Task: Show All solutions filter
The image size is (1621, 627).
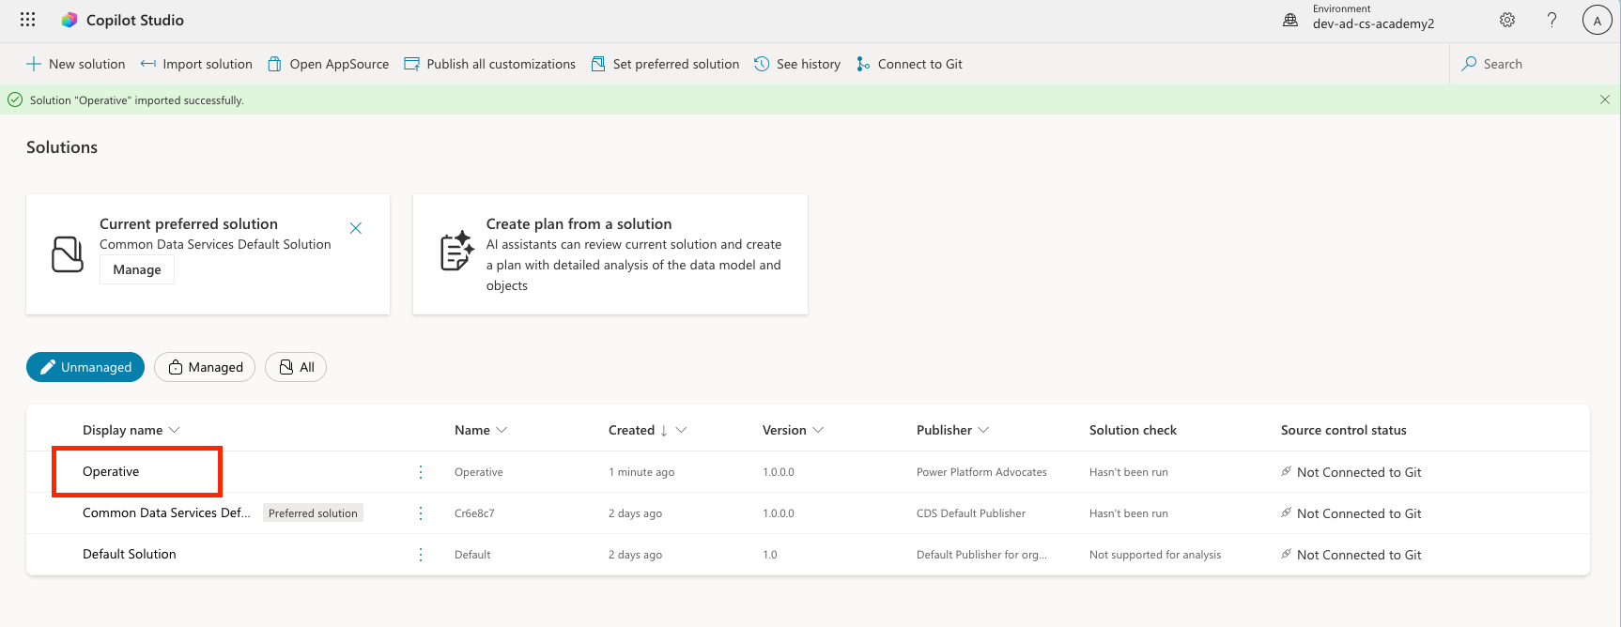Action: point(296,367)
